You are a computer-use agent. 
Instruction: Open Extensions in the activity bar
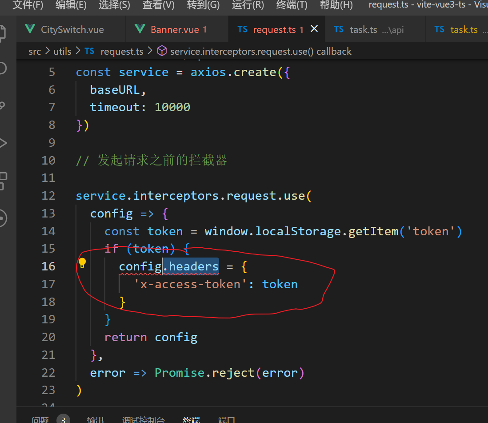pyautogui.click(x=3, y=181)
